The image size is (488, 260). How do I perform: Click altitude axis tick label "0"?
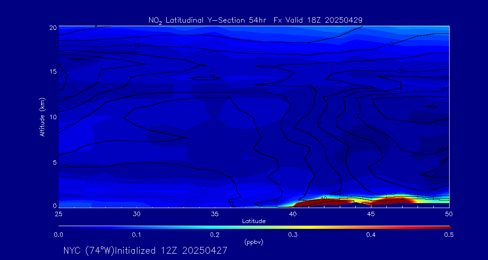(55, 205)
